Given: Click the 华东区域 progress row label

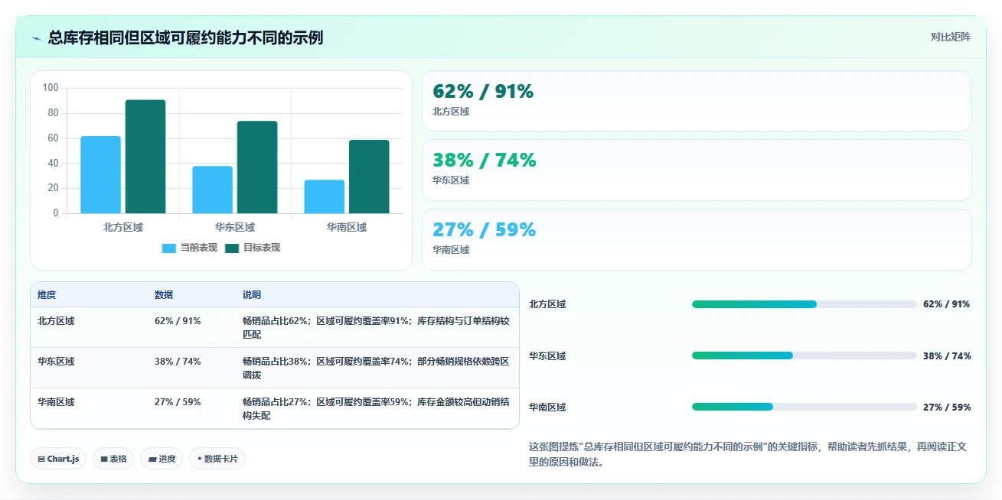Looking at the screenshot, I should (547, 356).
